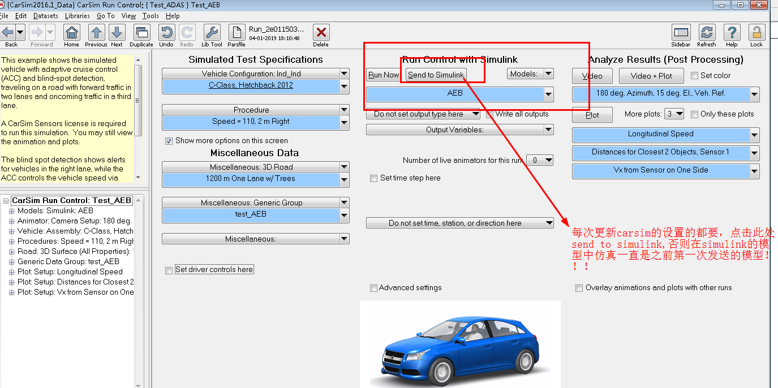The height and width of the screenshot is (388, 778).
Task: Click the notes panel vertical scrollbar
Action: [x=139, y=119]
